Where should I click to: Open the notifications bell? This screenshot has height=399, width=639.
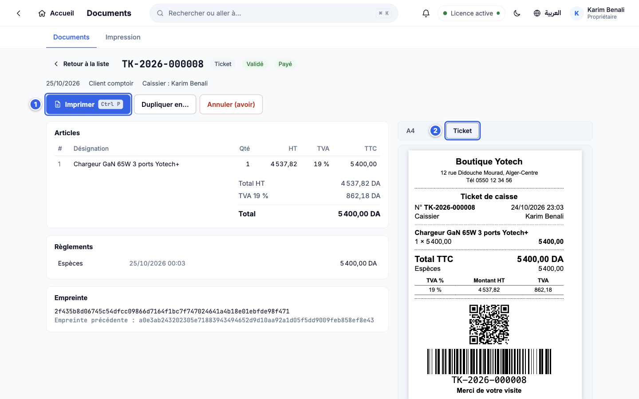426,13
